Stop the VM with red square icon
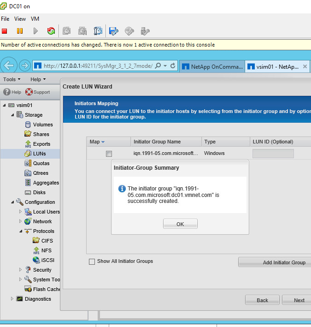 tap(4, 31)
